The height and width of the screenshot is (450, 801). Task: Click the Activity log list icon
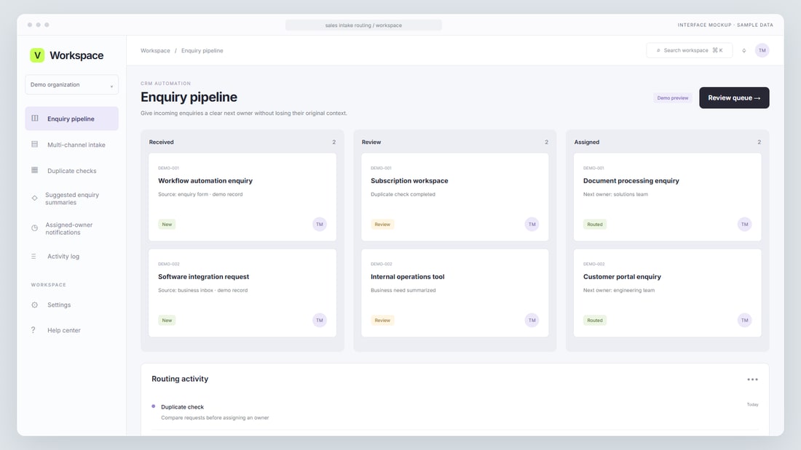click(33, 256)
